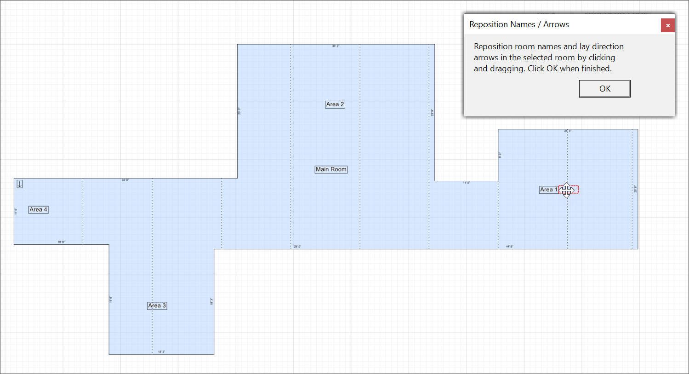Select the Area 2 room name label
Viewport: 689px width, 374px height.
[335, 104]
